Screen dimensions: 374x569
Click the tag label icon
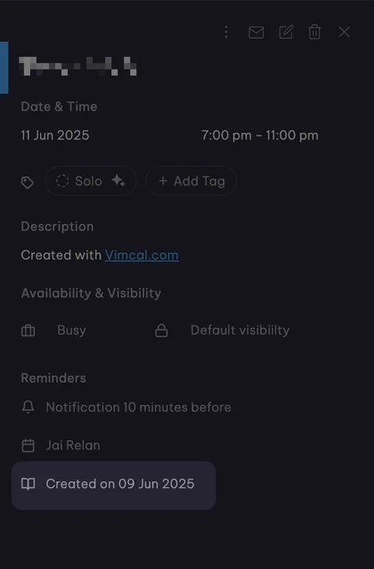pyautogui.click(x=28, y=182)
